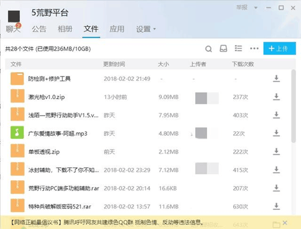Download 荒野行动PC端多功能辅助.rar
Screen dimensions: 301x229
(276, 188)
